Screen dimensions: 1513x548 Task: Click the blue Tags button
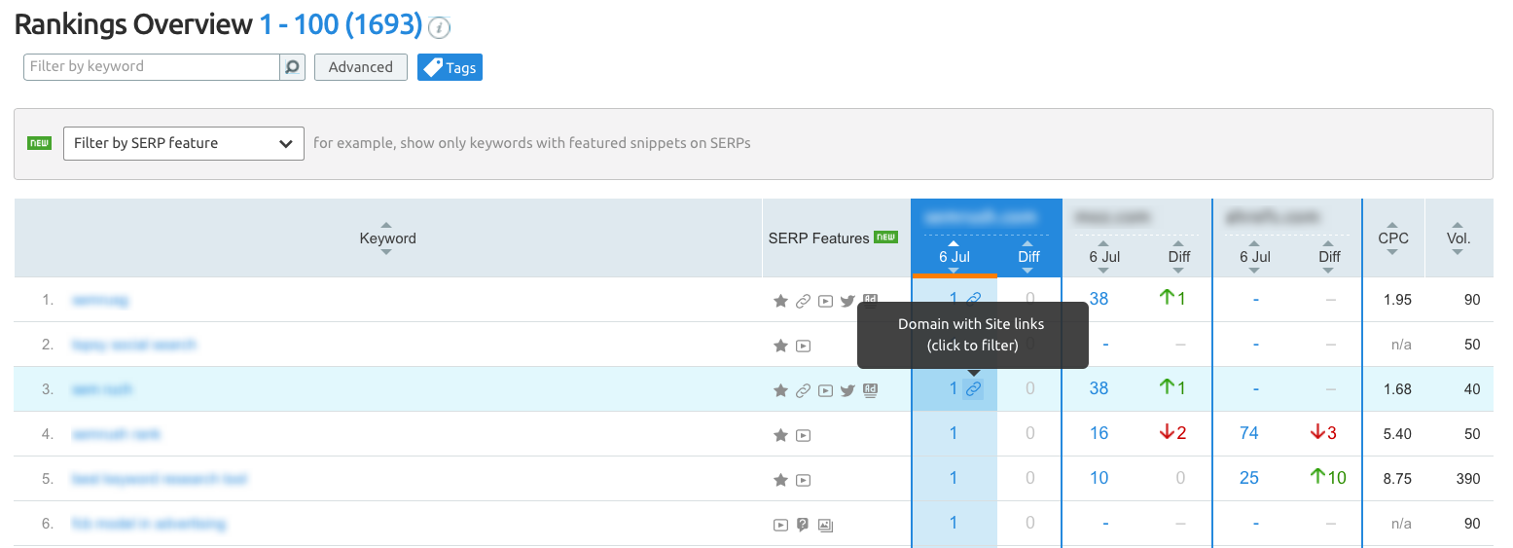(x=450, y=67)
